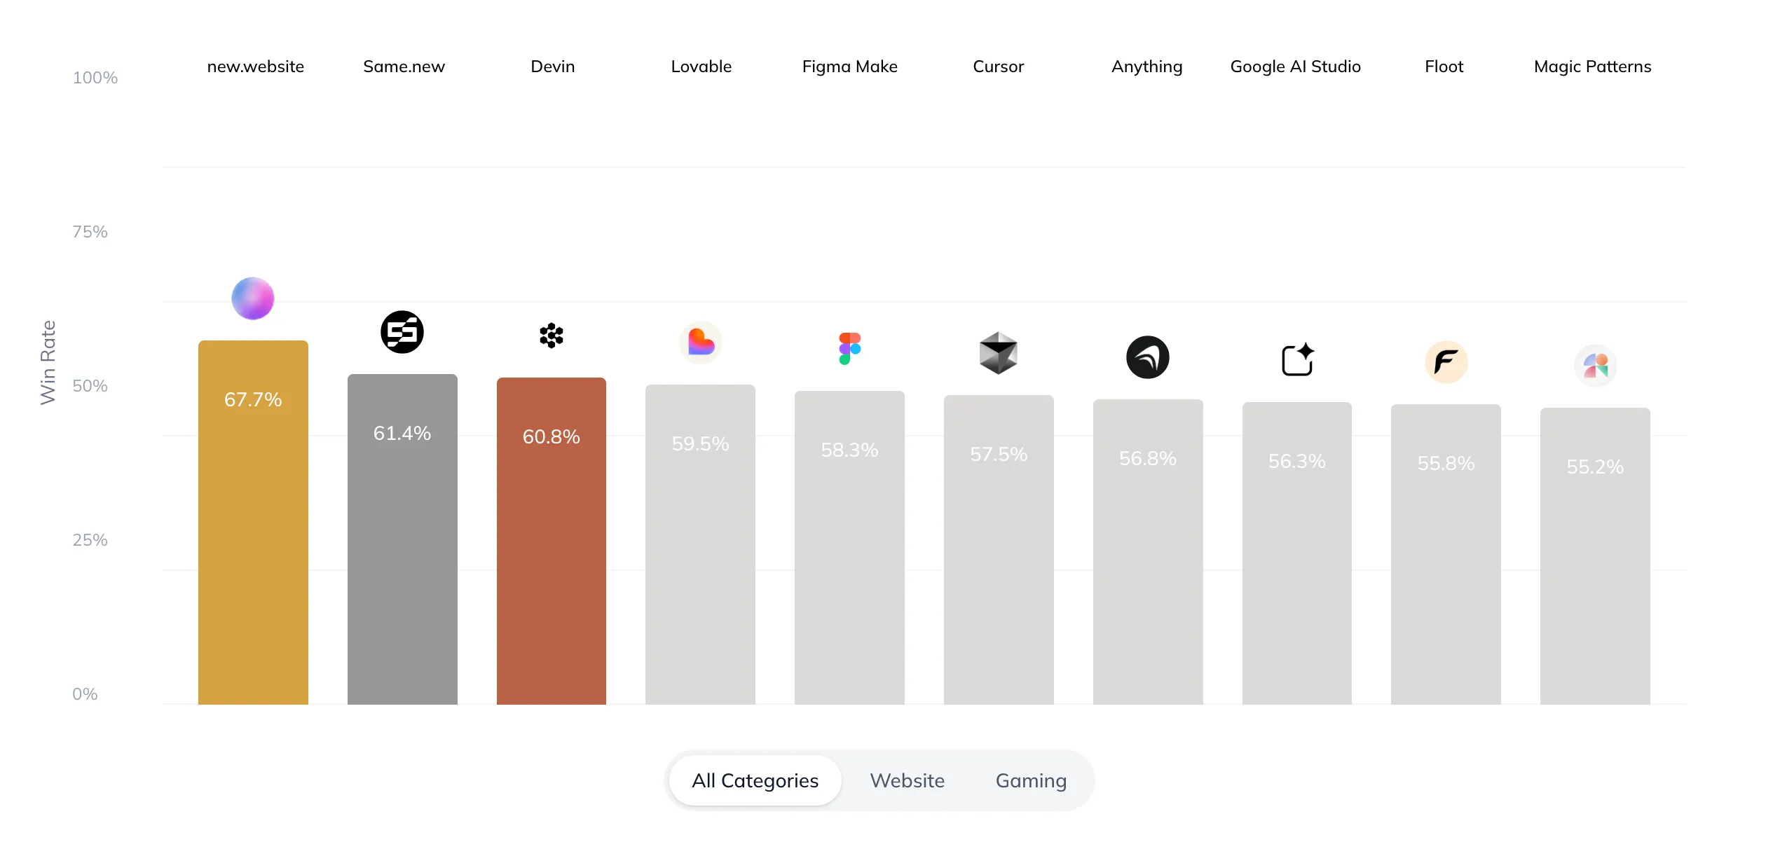Click the Figma Make logo
This screenshot has width=1780, height=849.
(849, 347)
